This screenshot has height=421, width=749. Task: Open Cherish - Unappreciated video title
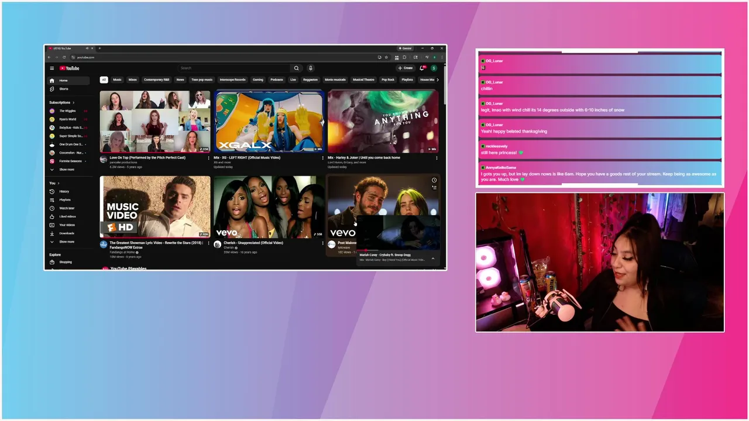(x=253, y=243)
